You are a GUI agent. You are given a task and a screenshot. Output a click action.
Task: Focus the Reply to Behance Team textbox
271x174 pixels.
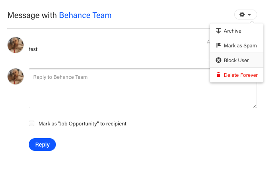point(143,88)
